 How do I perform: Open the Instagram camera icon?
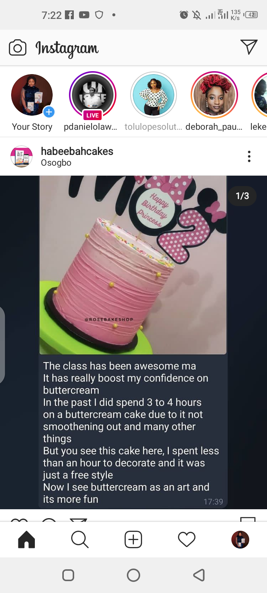tap(17, 48)
